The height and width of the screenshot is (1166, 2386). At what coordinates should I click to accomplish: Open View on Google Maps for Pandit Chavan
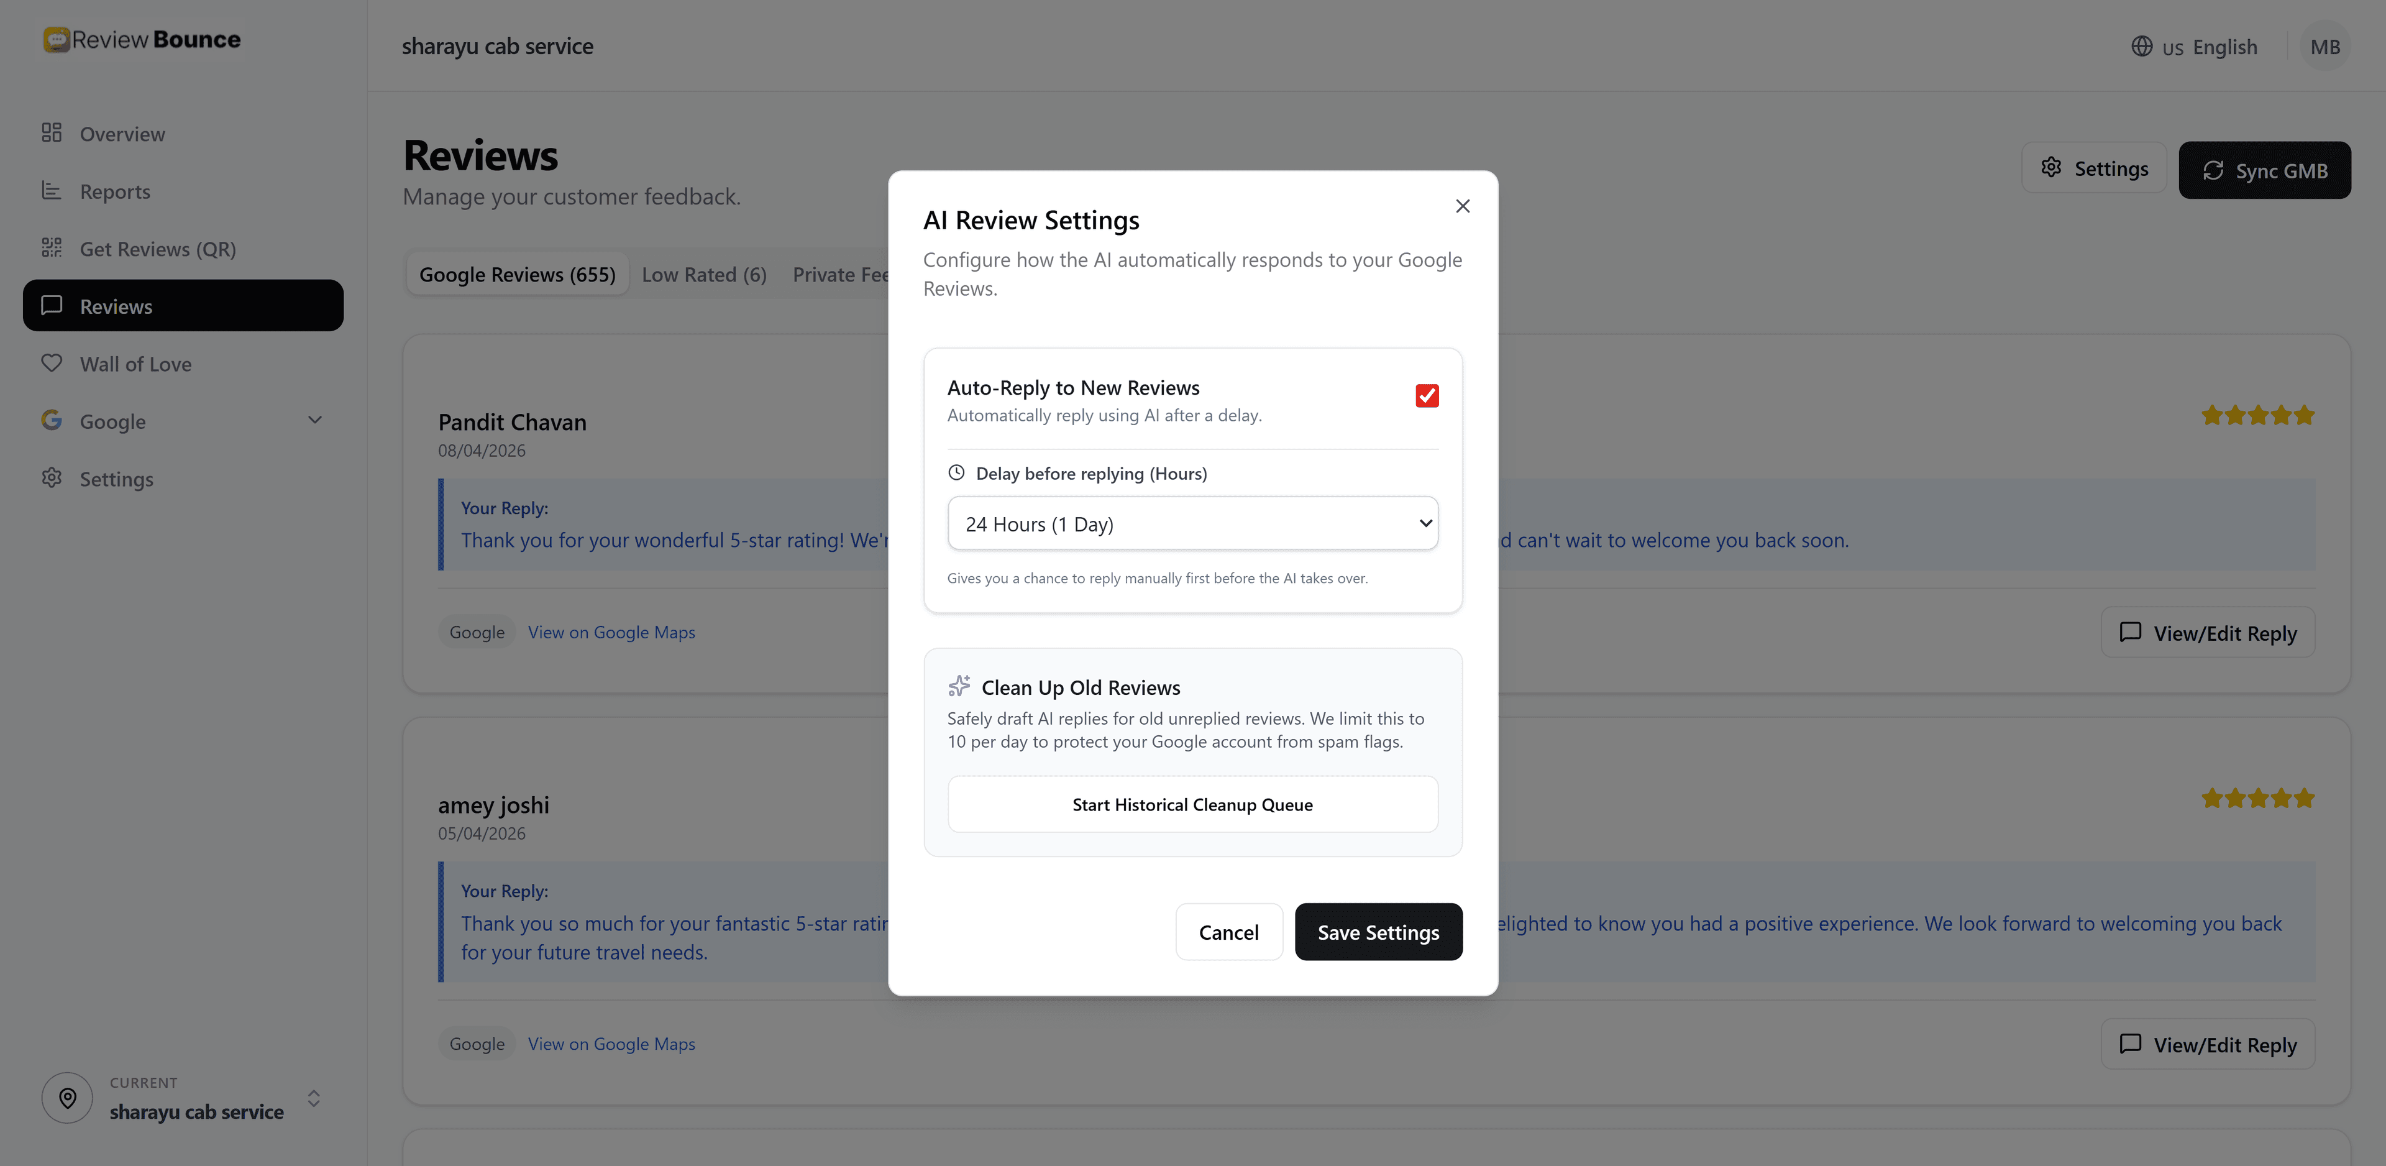611,632
